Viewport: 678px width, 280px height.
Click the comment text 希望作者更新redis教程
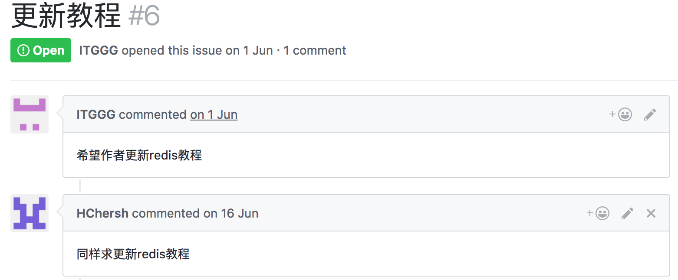click(x=139, y=155)
